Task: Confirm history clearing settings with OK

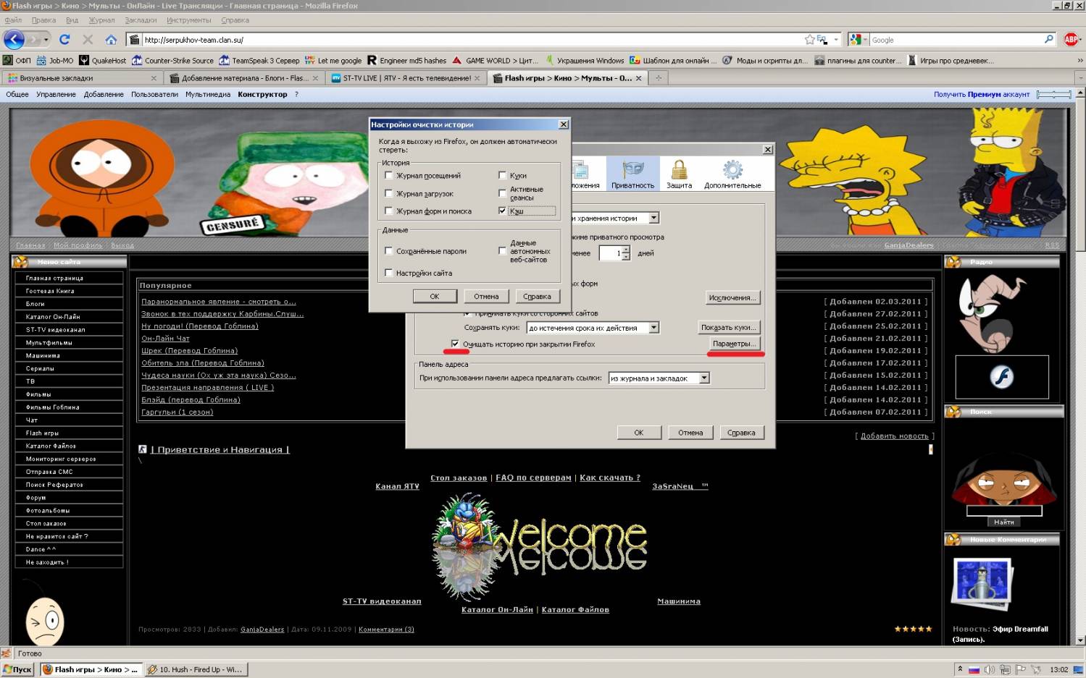Action: [435, 296]
